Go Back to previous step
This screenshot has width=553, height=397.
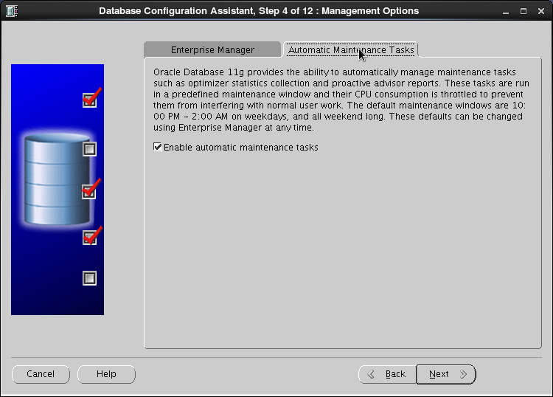click(387, 374)
